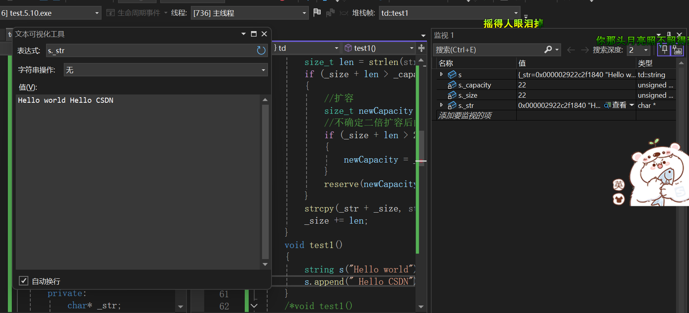
Task: Open the editor tab overflow dropdown arrow
Action: [x=423, y=36]
